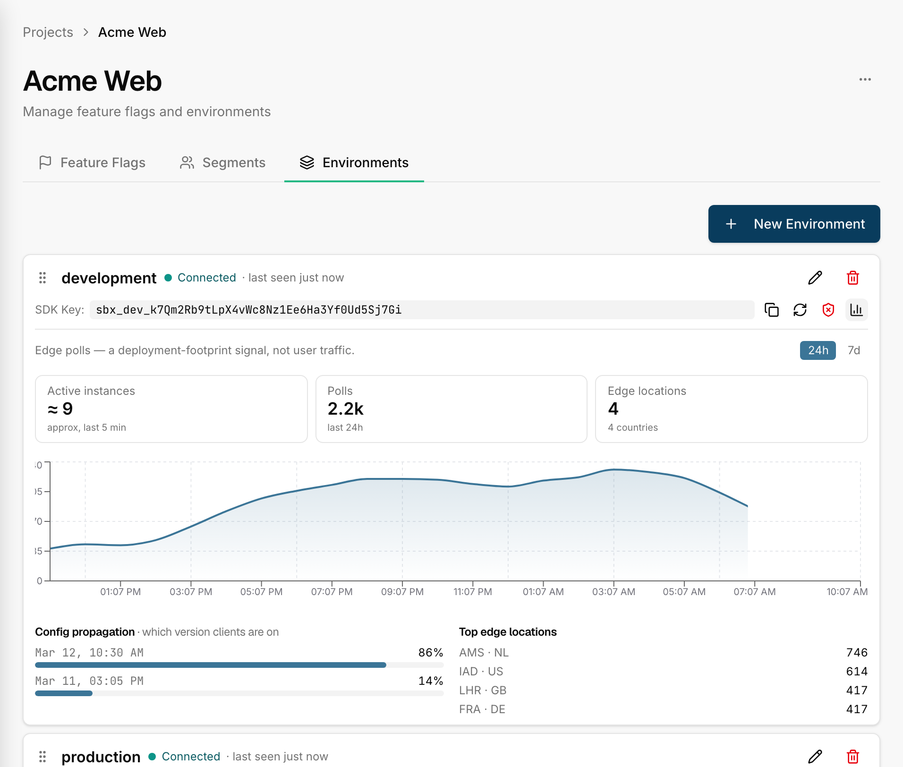This screenshot has width=903, height=767.
Task: Toggle the usage chart icon for development
Action: (x=857, y=310)
